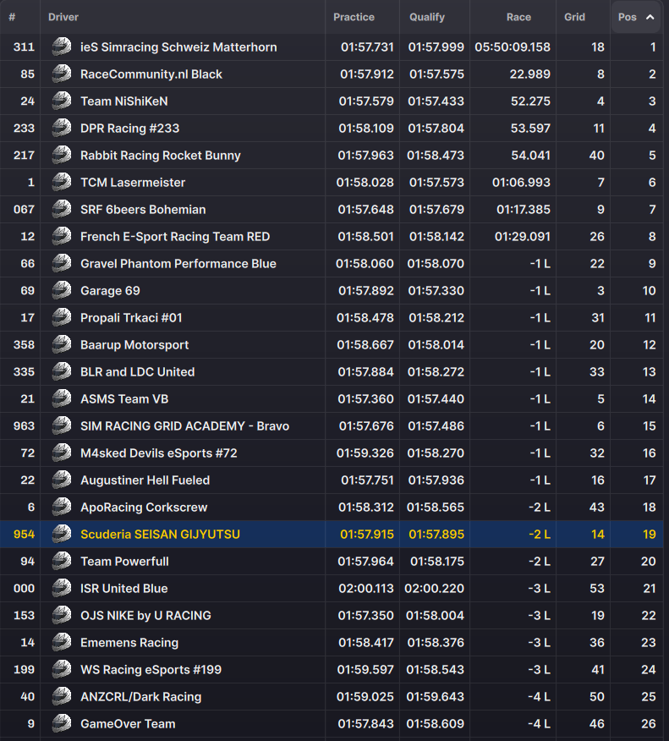This screenshot has height=741, width=669.
Task: Click car number 311
Action: 24,47
